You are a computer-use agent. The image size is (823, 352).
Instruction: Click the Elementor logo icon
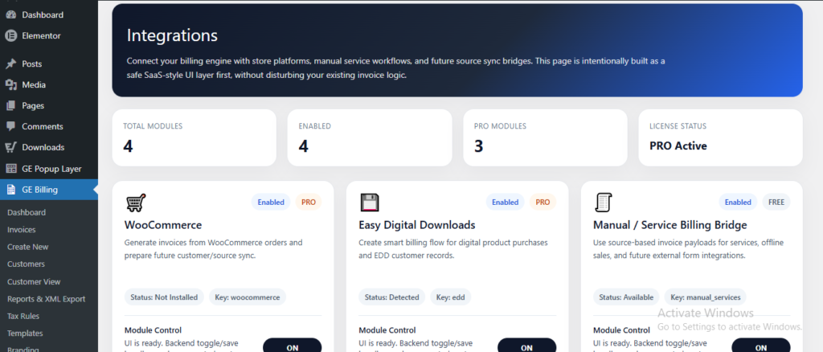pos(10,35)
